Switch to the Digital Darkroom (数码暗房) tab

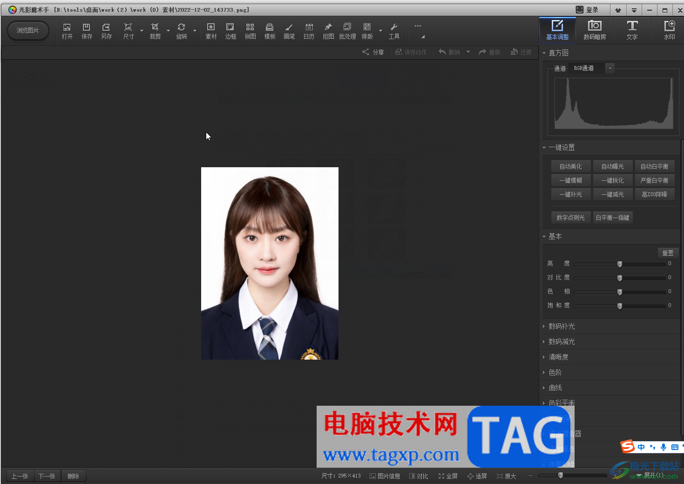[x=595, y=30]
